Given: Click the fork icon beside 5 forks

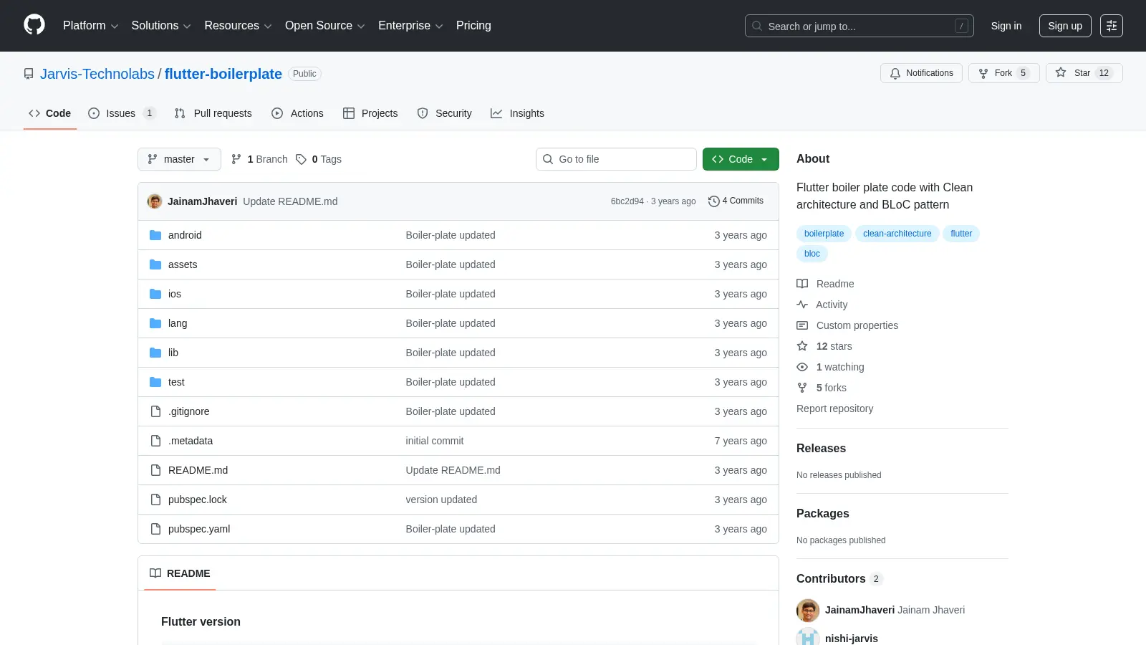Looking at the screenshot, I should click(802, 388).
